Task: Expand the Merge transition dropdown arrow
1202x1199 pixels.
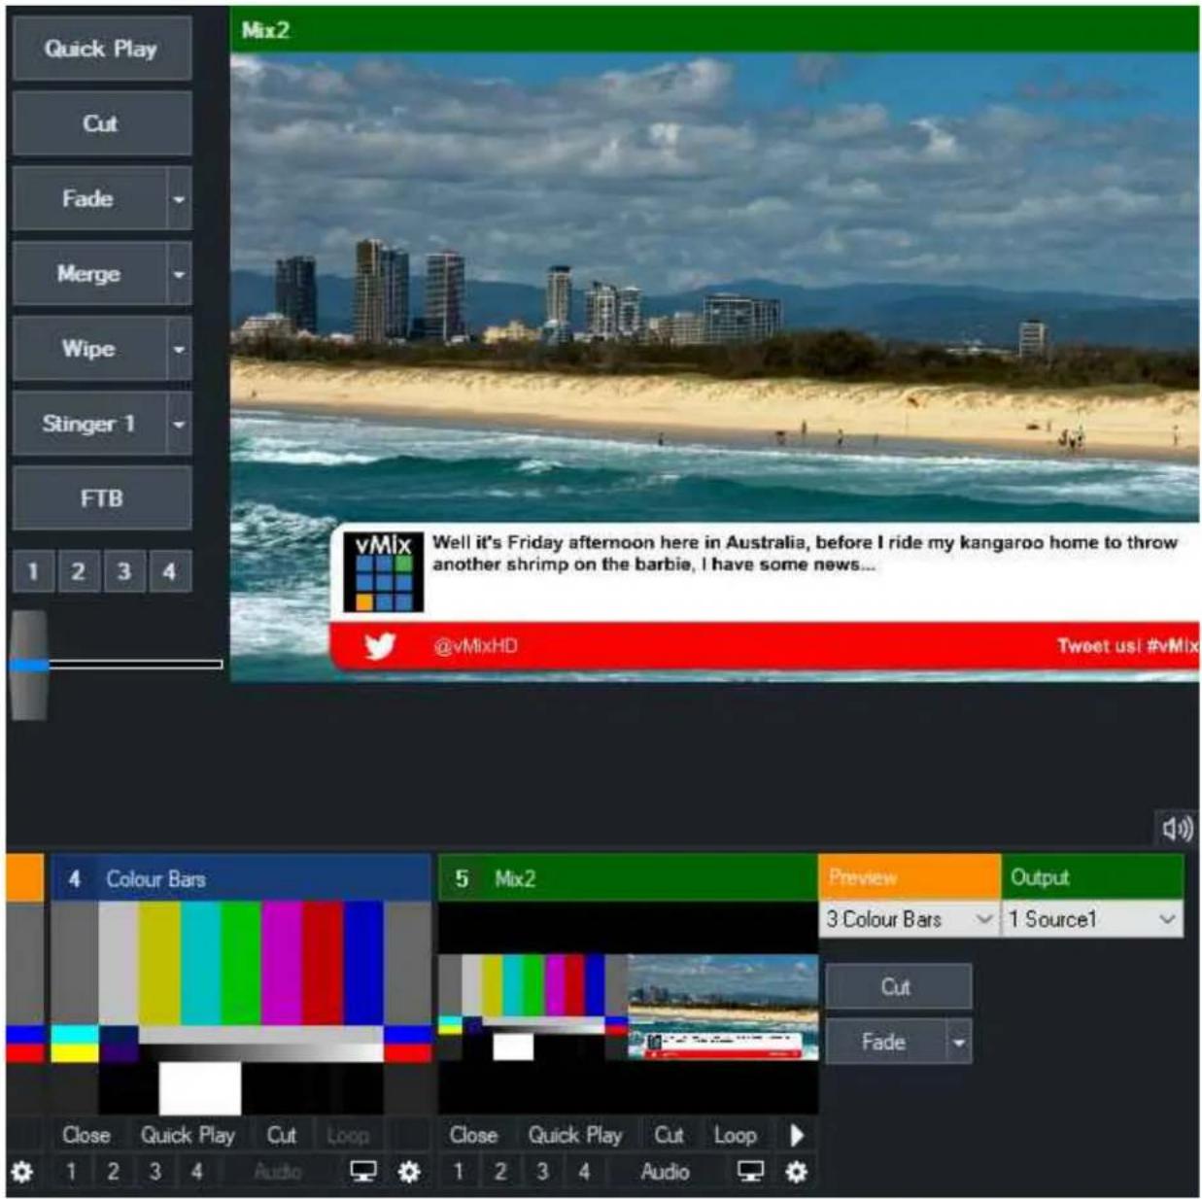Action: 179,274
